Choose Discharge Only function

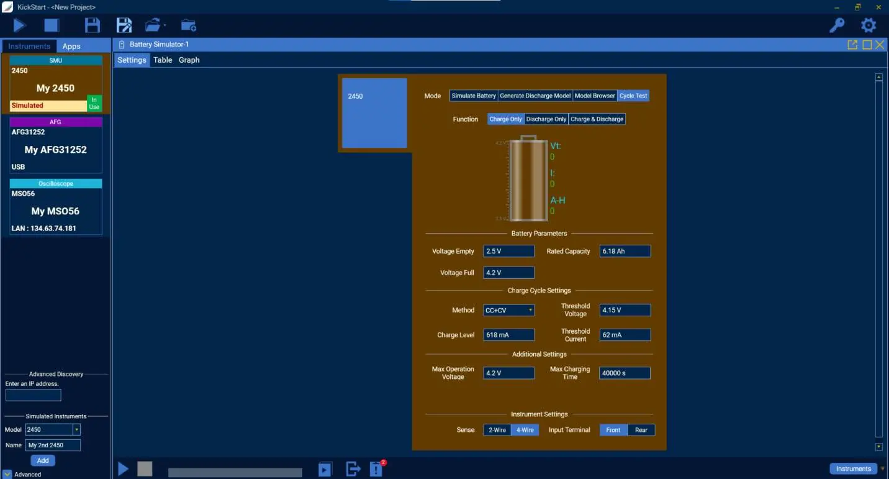point(546,119)
